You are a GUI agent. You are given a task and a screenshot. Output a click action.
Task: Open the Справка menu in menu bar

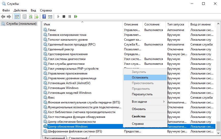click(46, 10)
